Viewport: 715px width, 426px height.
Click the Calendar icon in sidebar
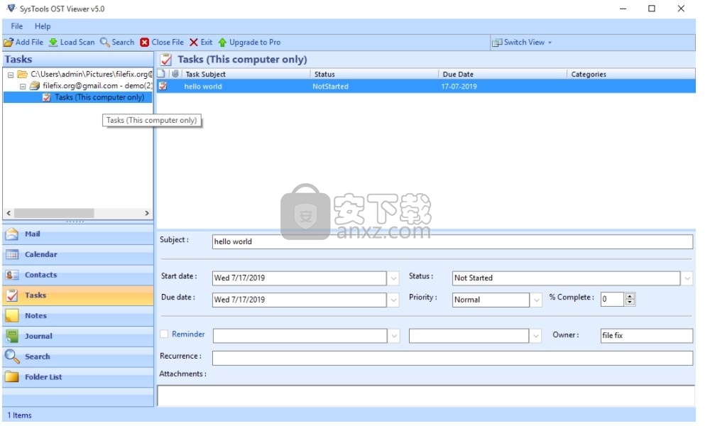(12, 255)
